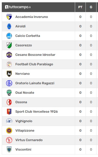Open the Virtus Cornaredo team page
Viewport: 98px width, 157px height.
click(x=29, y=140)
